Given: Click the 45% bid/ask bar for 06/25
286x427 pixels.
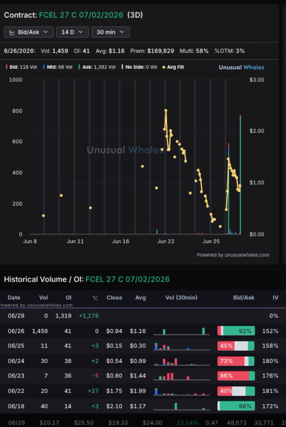Looking at the screenshot, I should (x=236, y=346).
